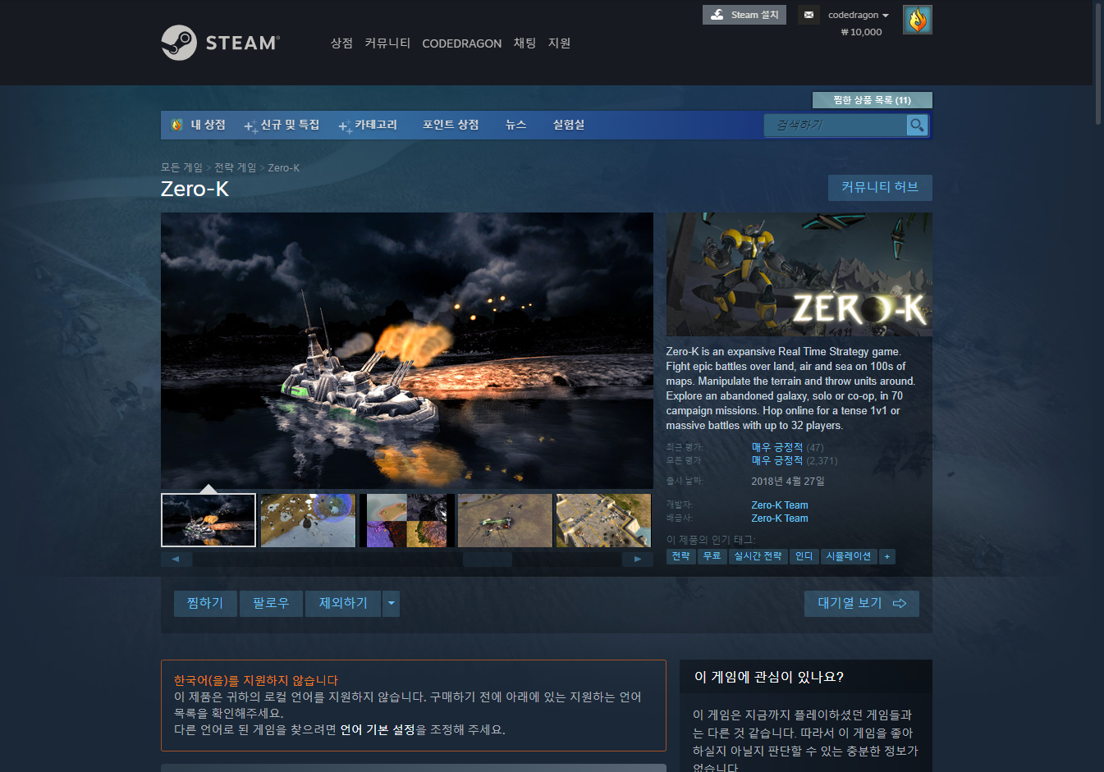Click the Steam logo in the header
Viewport: 1104px width, 772px height.
point(220,43)
